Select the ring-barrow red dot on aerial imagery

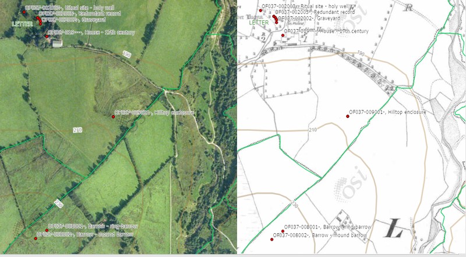(47, 230)
